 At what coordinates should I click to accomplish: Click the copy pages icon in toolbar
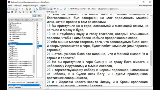point(34,9)
